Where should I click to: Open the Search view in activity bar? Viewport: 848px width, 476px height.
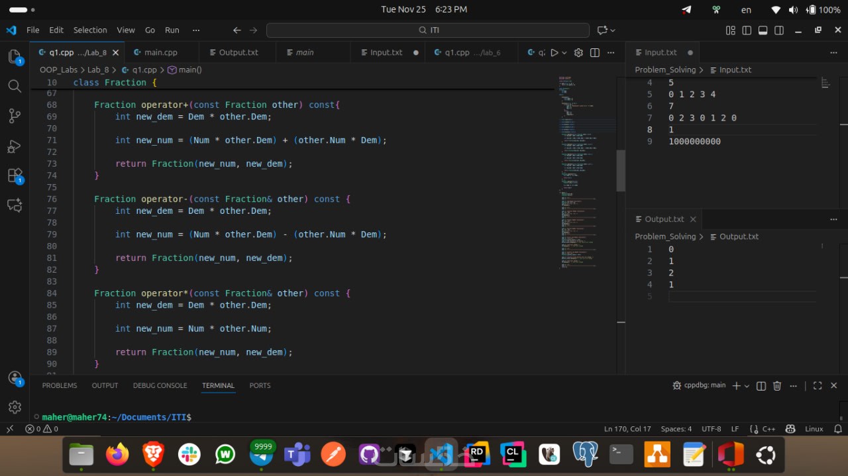pos(15,86)
